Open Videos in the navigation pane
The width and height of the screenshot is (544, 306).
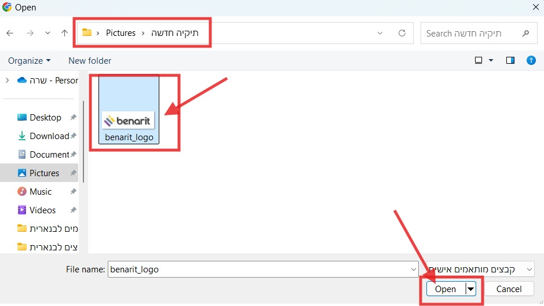click(42, 210)
